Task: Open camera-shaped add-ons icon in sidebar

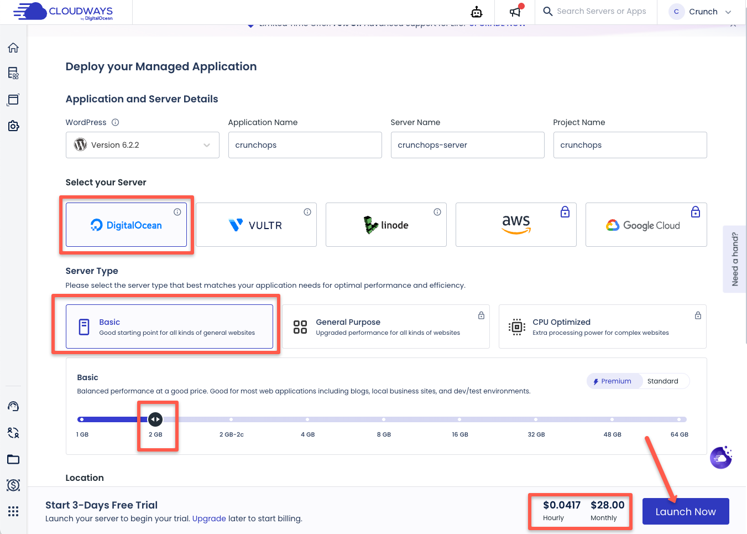Action: [x=13, y=126]
